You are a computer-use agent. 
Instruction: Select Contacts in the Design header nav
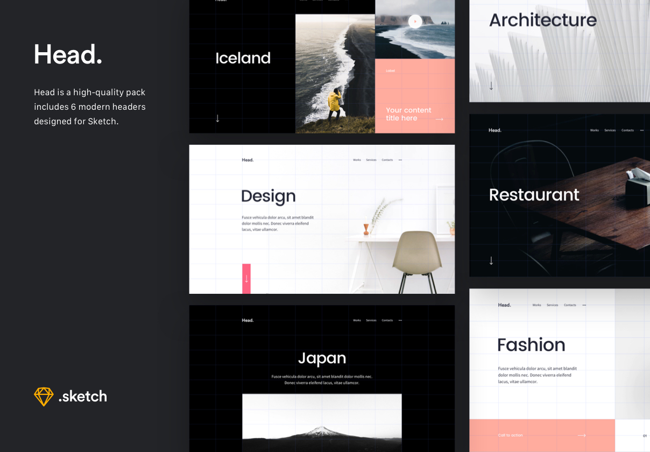tap(387, 160)
